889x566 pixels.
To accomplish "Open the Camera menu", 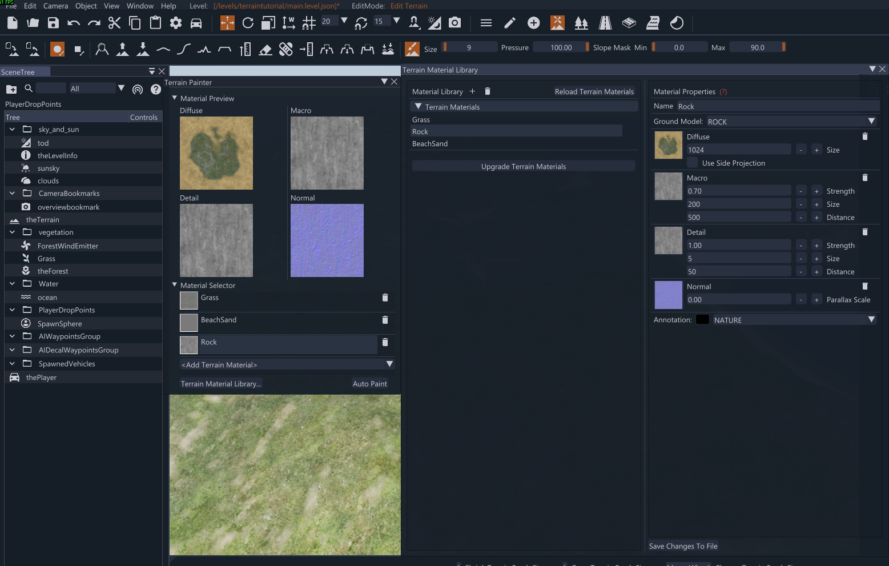I will 56,6.
